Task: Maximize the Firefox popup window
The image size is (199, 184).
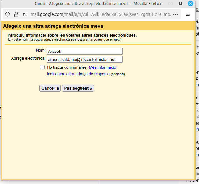Action: point(181,3)
